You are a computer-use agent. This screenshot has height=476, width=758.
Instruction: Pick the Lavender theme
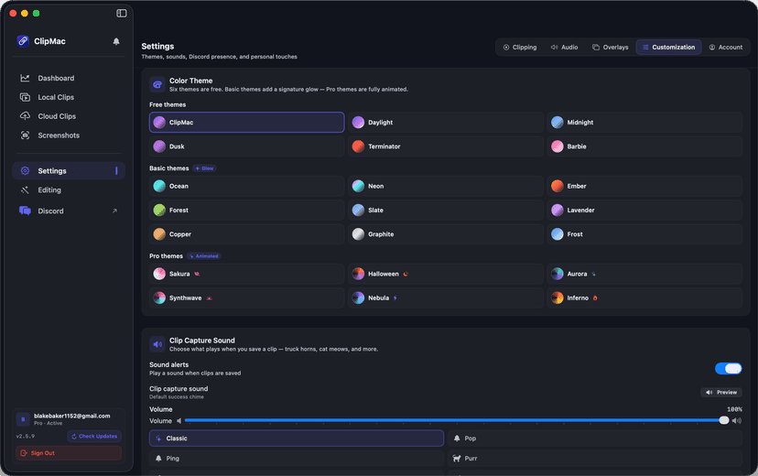[x=644, y=211]
